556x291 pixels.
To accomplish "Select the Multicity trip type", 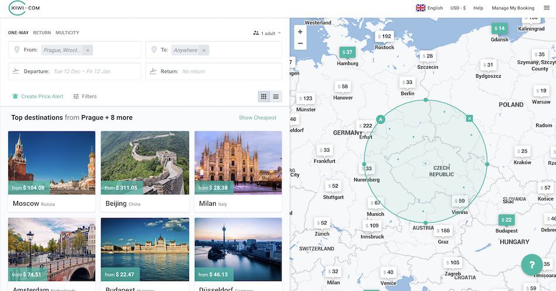I will point(67,33).
